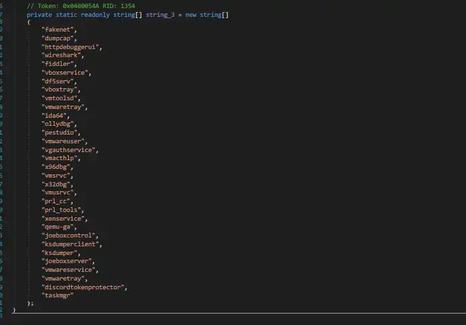
Task: Place cursor on "joeboxserver"
Action: point(67,261)
